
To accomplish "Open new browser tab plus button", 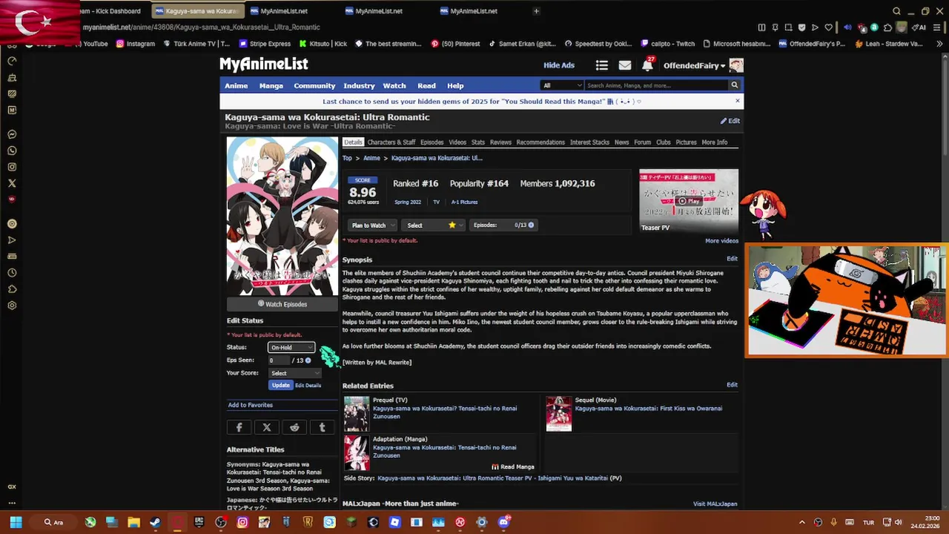I will (536, 11).
